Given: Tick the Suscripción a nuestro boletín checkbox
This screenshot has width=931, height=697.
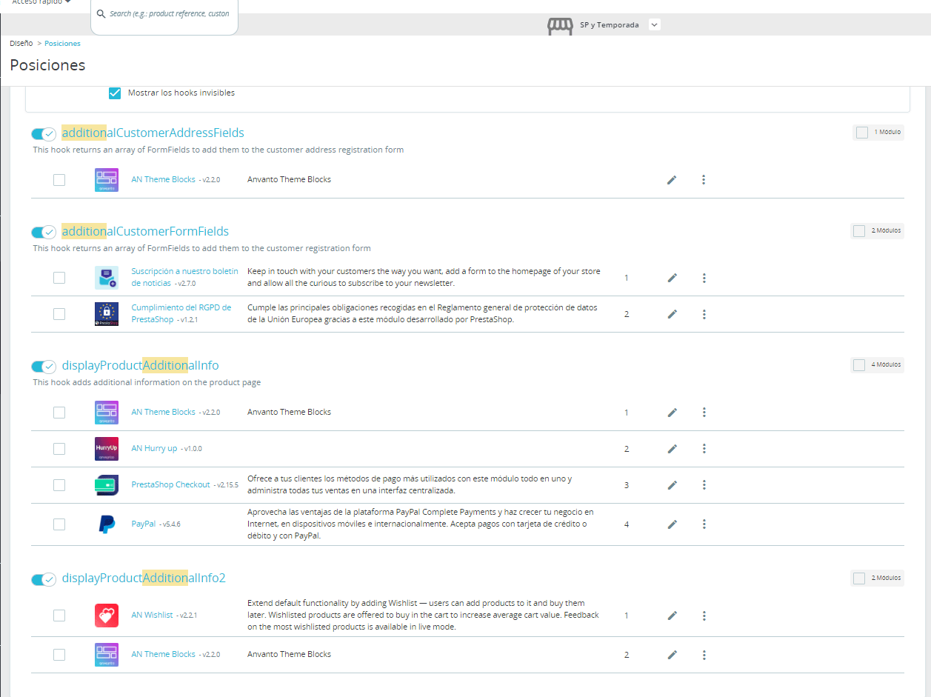Looking at the screenshot, I should pyautogui.click(x=59, y=278).
